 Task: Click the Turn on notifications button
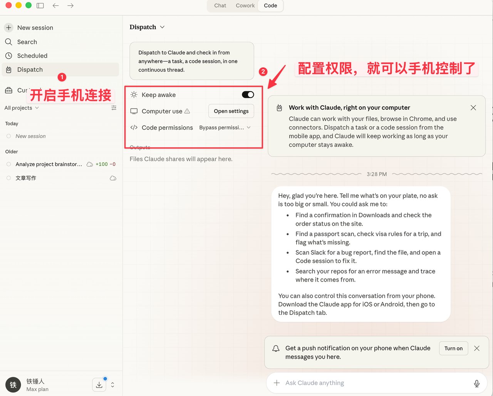[x=454, y=348]
